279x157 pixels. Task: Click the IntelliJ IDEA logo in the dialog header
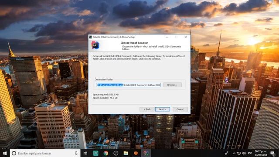pos(95,45)
